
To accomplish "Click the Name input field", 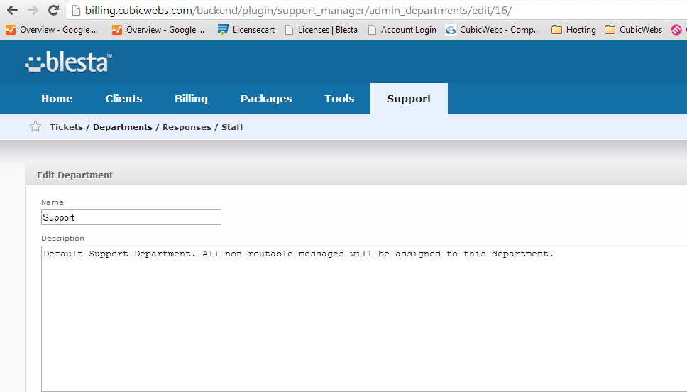I will point(131,217).
